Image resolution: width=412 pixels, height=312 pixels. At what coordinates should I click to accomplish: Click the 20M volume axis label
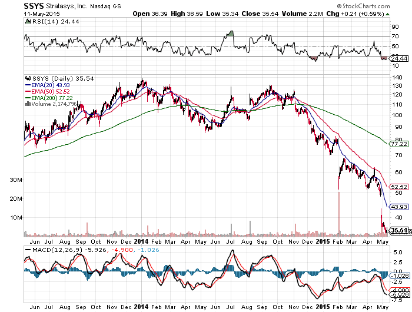16,199
